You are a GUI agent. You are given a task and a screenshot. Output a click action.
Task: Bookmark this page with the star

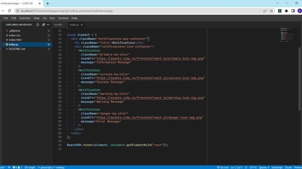[x=271, y=11]
